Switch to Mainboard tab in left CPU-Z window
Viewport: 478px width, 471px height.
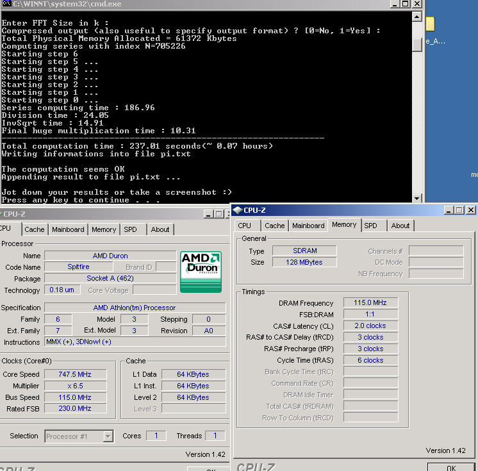(68, 229)
